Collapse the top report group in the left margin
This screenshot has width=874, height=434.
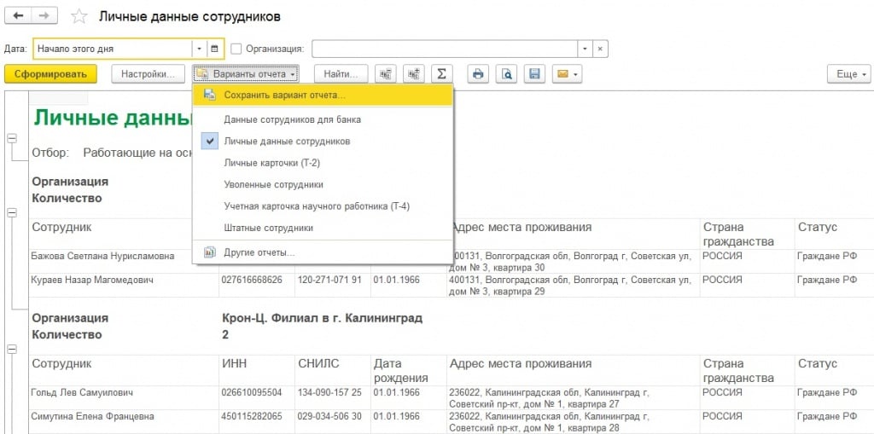[12, 139]
